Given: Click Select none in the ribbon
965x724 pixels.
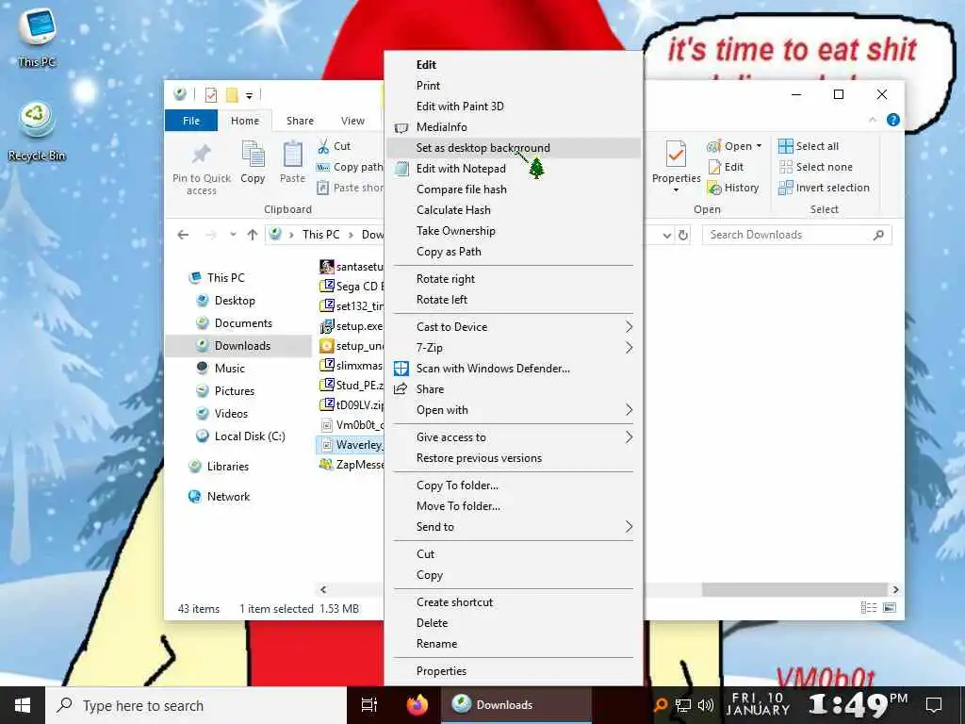Looking at the screenshot, I should click(x=815, y=167).
